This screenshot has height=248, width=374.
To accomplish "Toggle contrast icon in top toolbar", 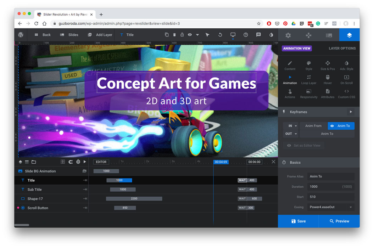I will point(271,35).
